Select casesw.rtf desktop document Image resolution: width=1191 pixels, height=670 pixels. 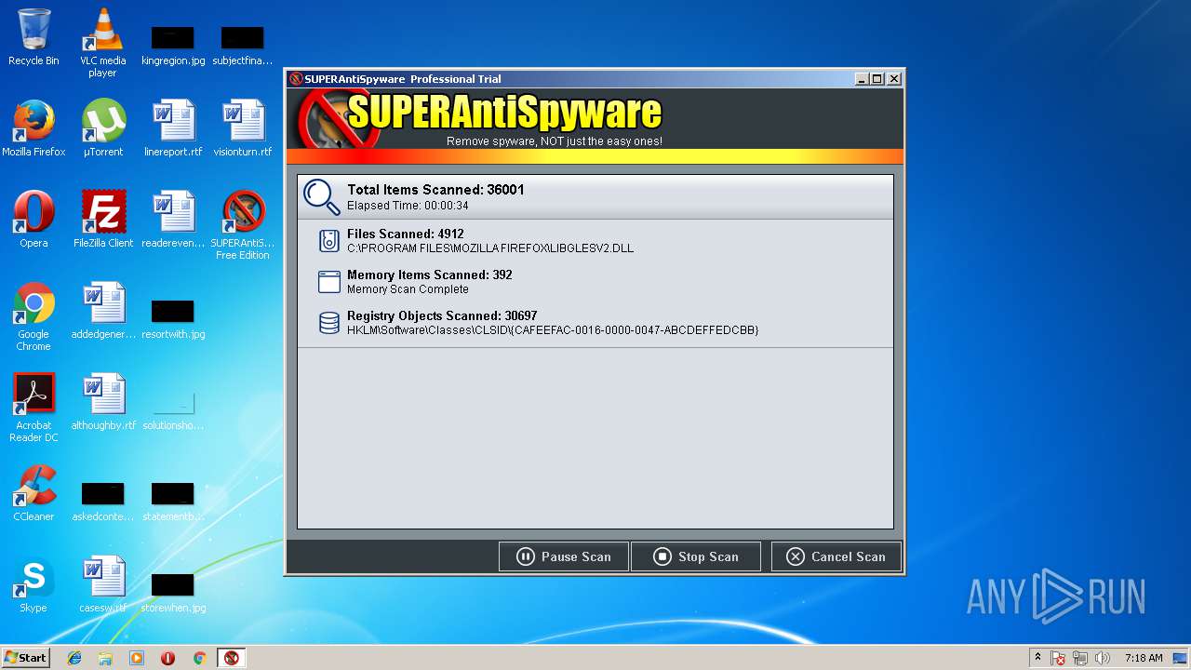[x=103, y=584]
